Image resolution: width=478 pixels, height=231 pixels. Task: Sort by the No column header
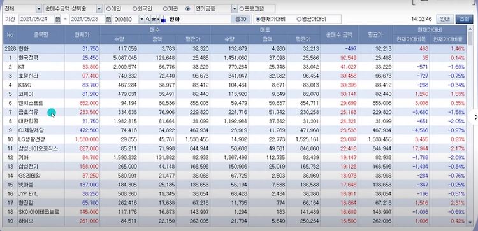[x=10, y=35]
